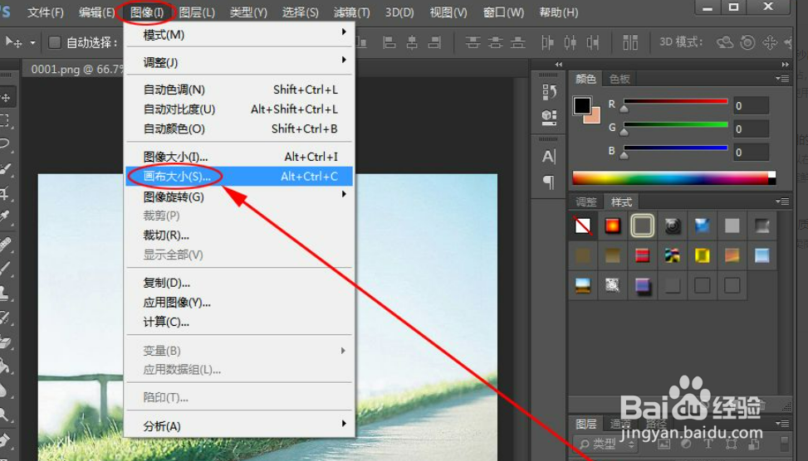Apply the blue glass style swatch

coord(703,226)
